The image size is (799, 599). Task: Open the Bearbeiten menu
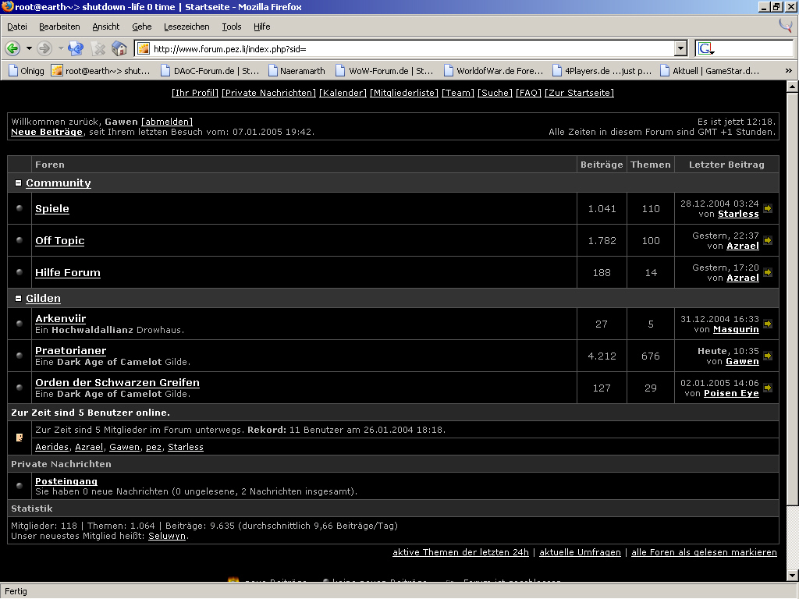[x=59, y=27]
